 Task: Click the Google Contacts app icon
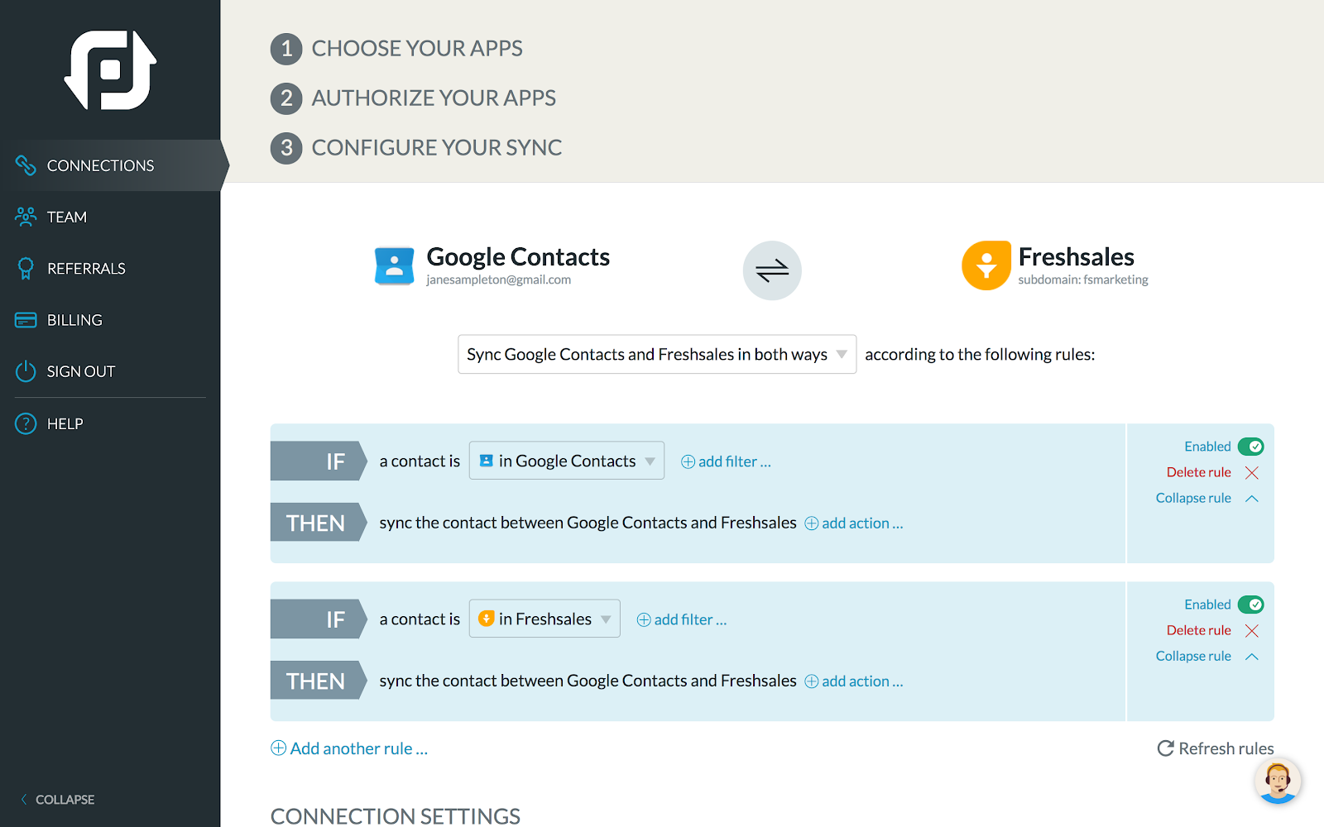(x=394, y=266)
